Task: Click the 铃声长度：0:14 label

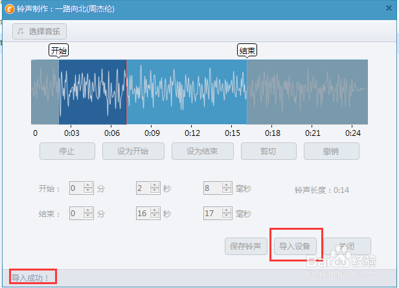Action: [x=322, y=190]
